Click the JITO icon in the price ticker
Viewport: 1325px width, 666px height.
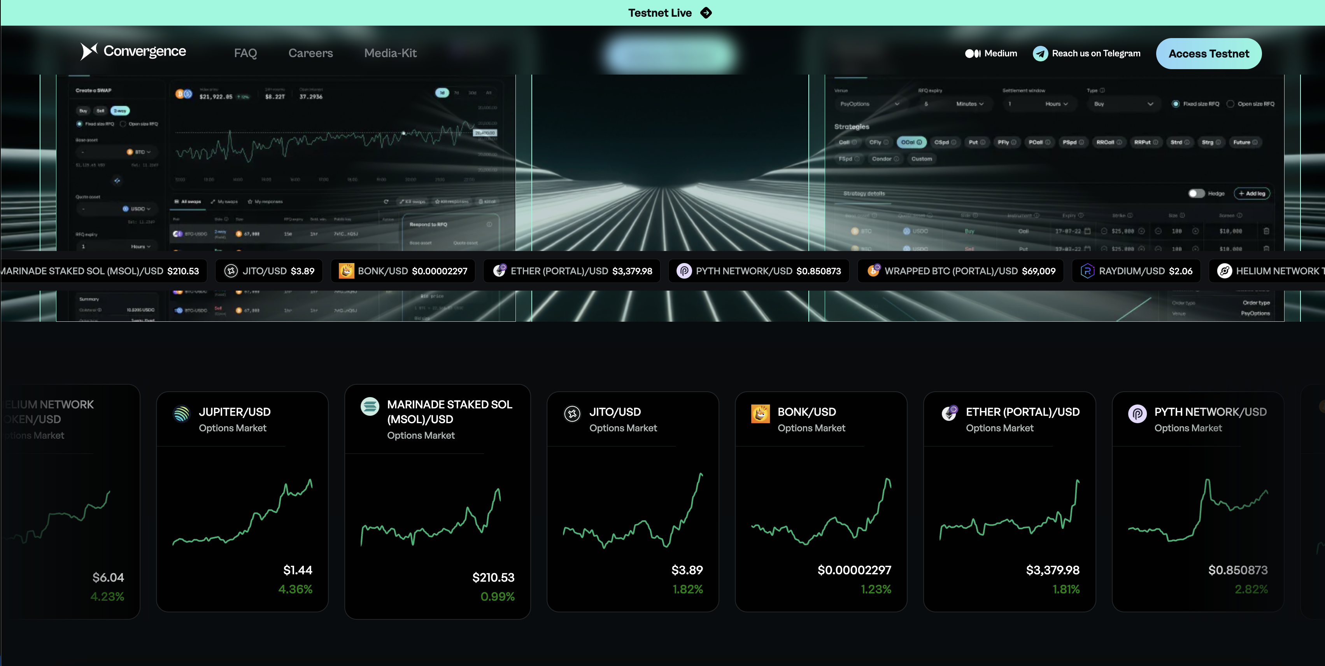231,271
